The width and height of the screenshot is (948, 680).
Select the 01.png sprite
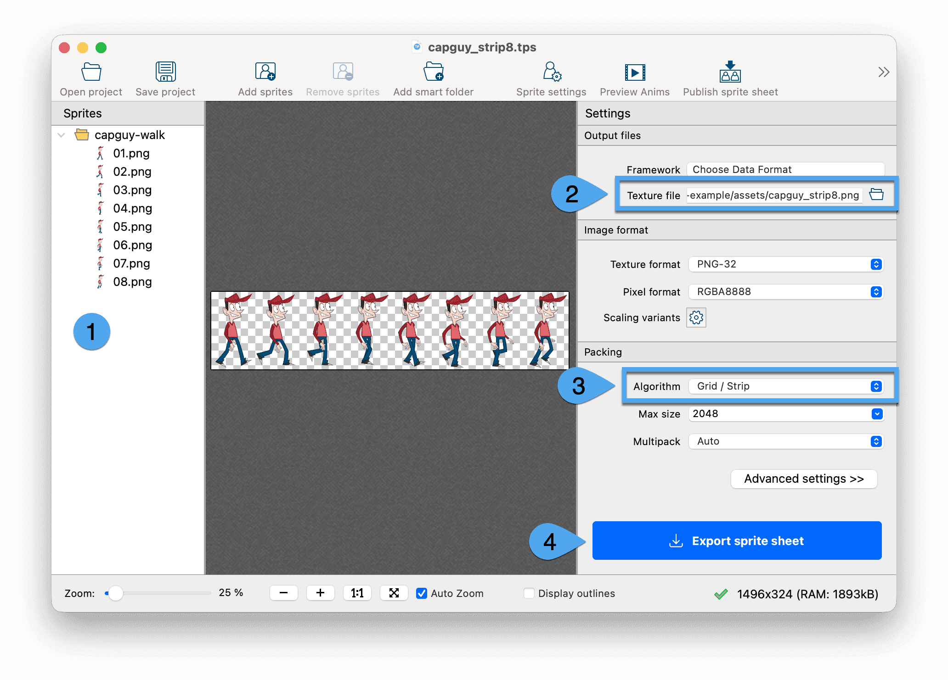click(131, 153)
